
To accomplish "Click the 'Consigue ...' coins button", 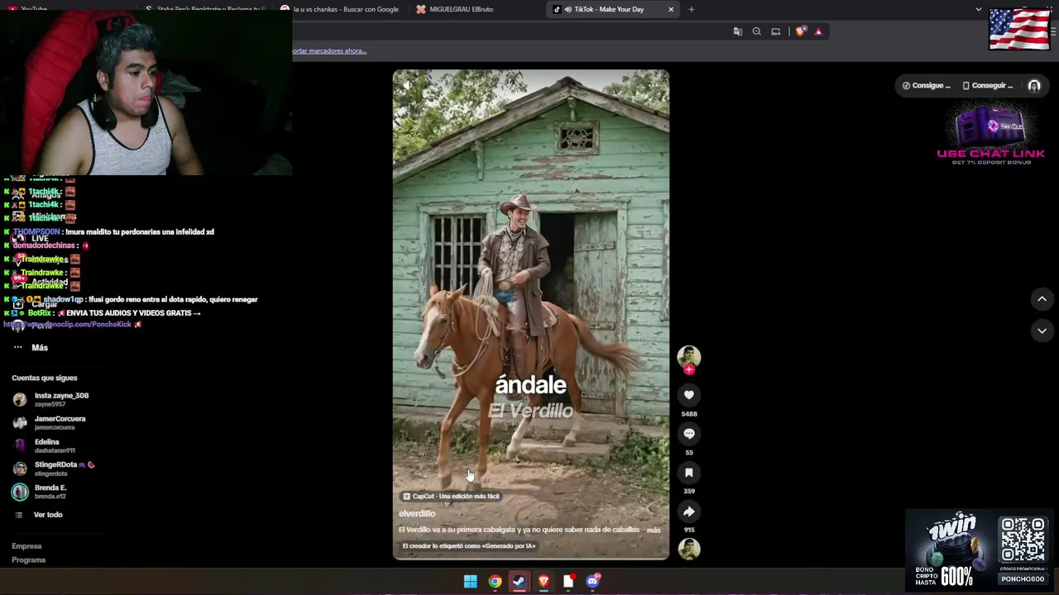I will coord(927,86).
